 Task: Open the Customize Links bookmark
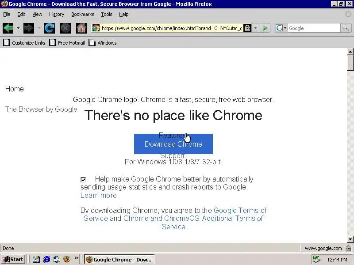click(x=24, y=42)
